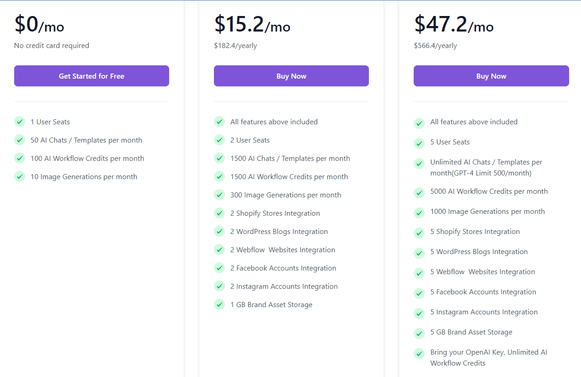Select the checkmark beside 300 Image Generations
The width and height of the screenshot is (581, 377).
pos(219,195)
